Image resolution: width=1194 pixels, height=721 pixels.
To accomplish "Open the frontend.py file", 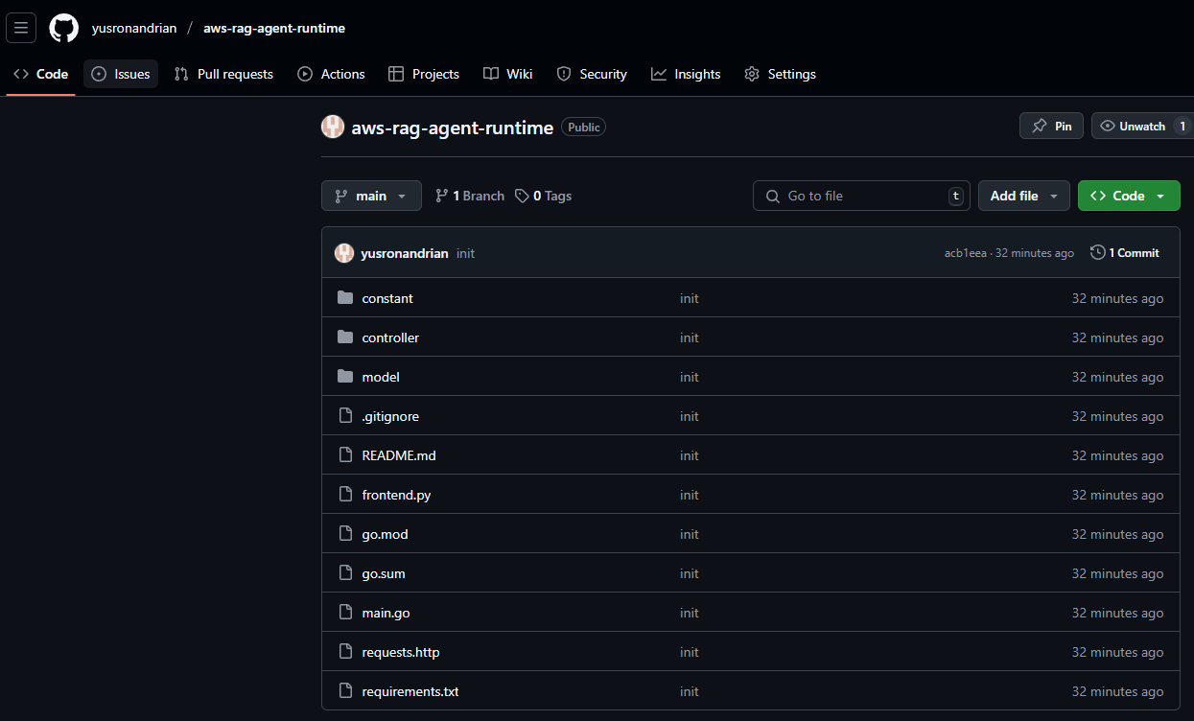I will tap(396, 495).
